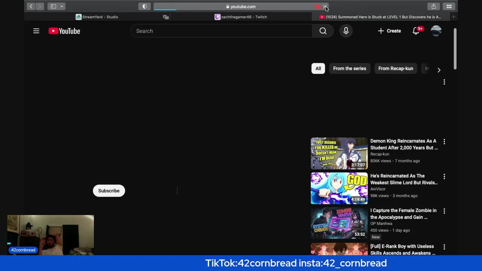Screen dimensions: 482x271
Task: Show Safari tab overview grid
Action: point(449,6)
